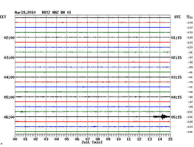Click the DC offset value -81

190,72
